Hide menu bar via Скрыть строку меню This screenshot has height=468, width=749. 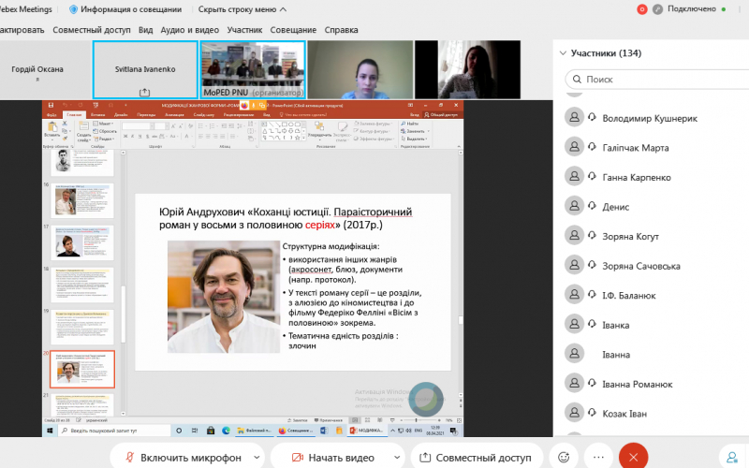click(242, 9)
